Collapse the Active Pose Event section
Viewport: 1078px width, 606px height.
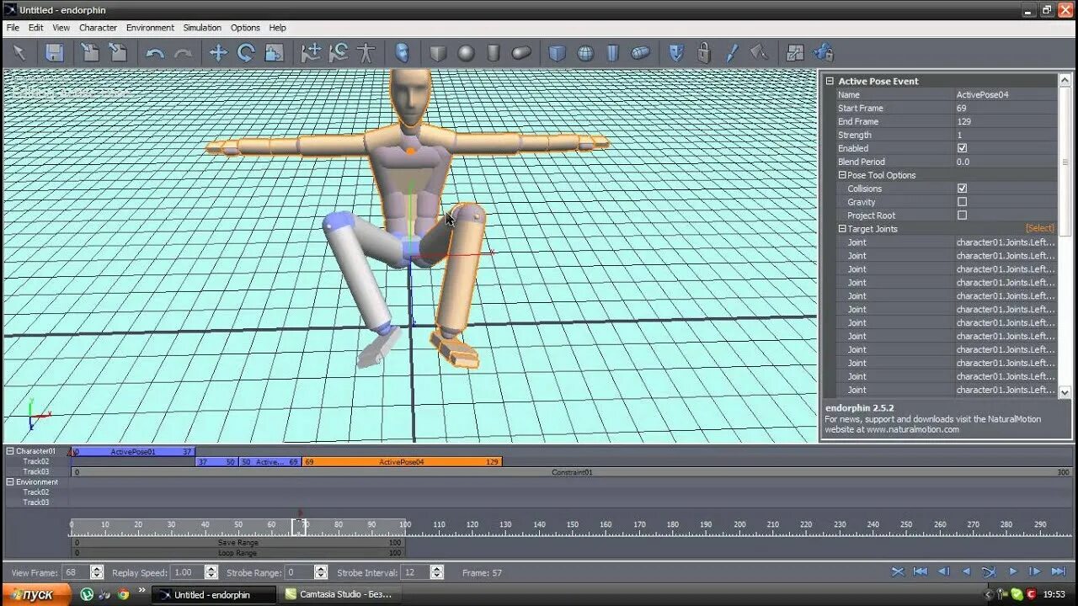[x=830, y=81]
